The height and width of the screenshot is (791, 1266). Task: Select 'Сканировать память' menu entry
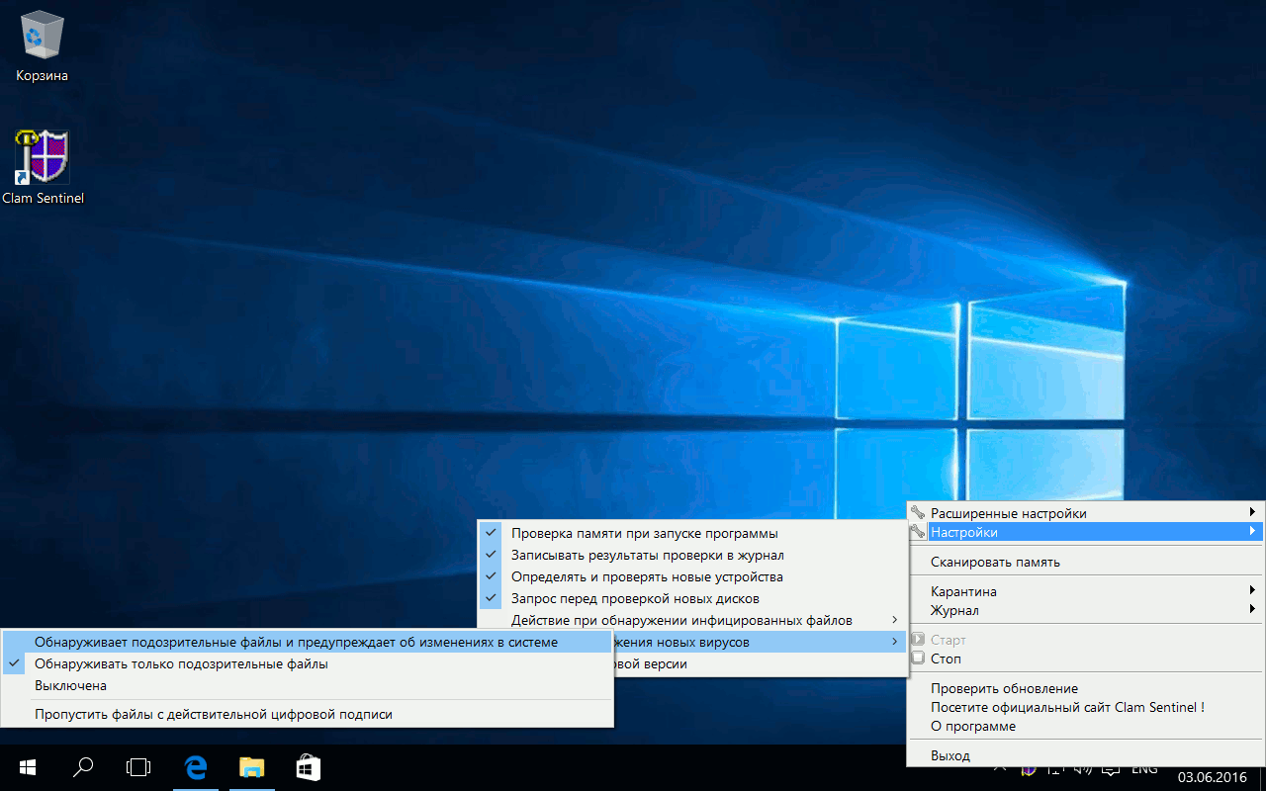tap(995, 562)
